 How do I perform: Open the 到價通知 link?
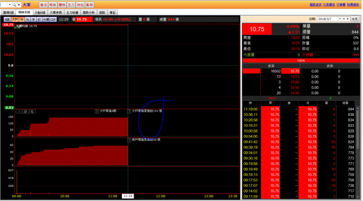click(x=353, y=5)
